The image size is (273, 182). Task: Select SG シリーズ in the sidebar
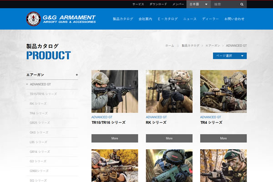(38, 181)
